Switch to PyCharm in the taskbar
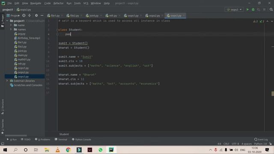The width and height of the screenshot is (274, 154). click(x=111, y=150)
